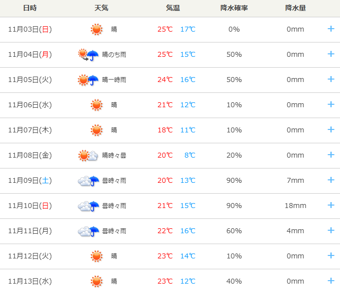Click the sun-then-rain icon for 11月04日

click(x=88, y=55)
